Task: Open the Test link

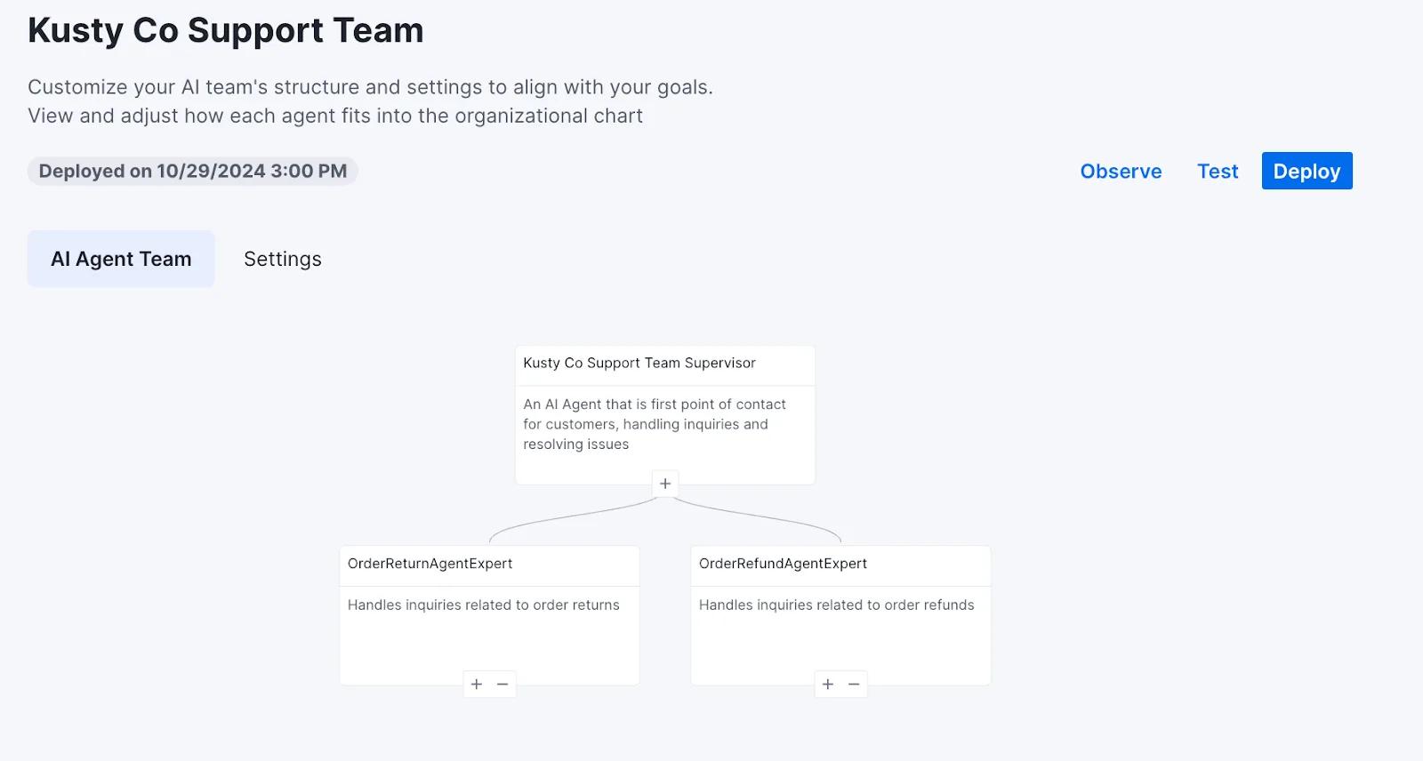Action: pos(1218,172)
